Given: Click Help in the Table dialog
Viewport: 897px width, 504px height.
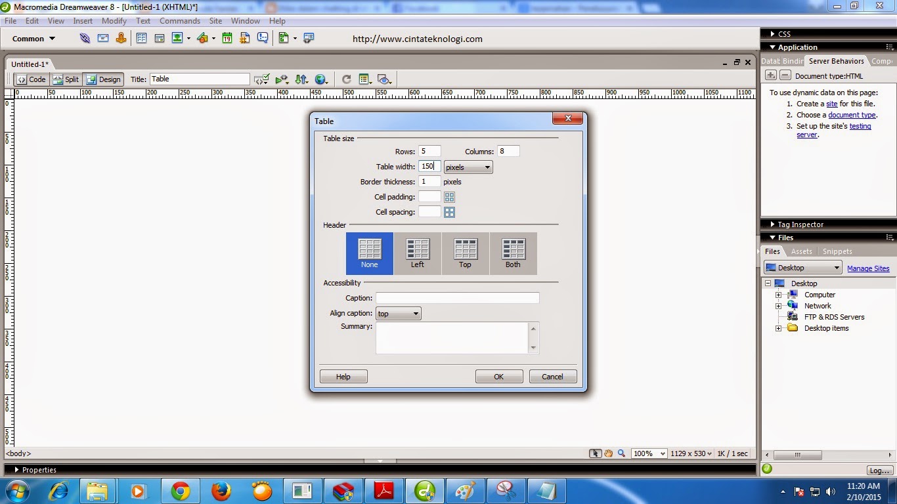Looking at the screenshot, I should pos(343,377).
